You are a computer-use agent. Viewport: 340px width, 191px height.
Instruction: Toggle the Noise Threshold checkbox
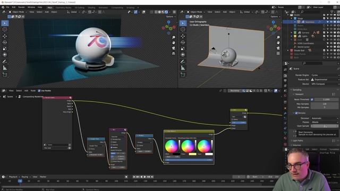coord(312,99)
